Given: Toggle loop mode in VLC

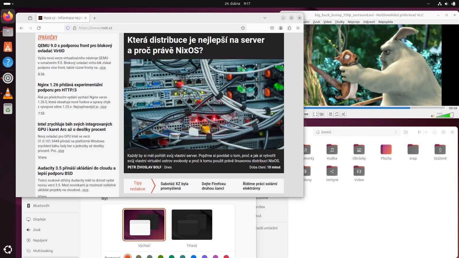Looking at the screenshot, I should click(x=337, y=114).
